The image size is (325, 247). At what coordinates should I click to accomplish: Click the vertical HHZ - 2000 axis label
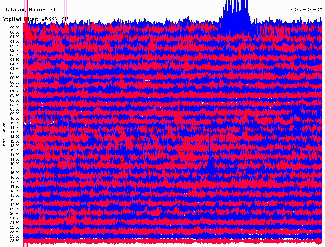tap(4, 134)
